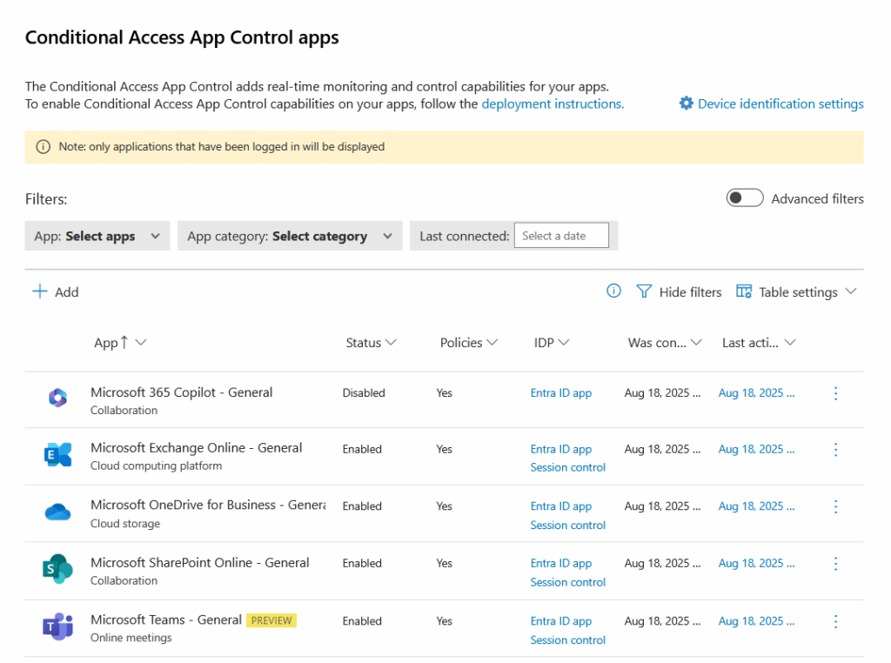Open more options for Microsoft 365 Copilot row
Screen dimensions: 891x663
(x=835, y=393)
